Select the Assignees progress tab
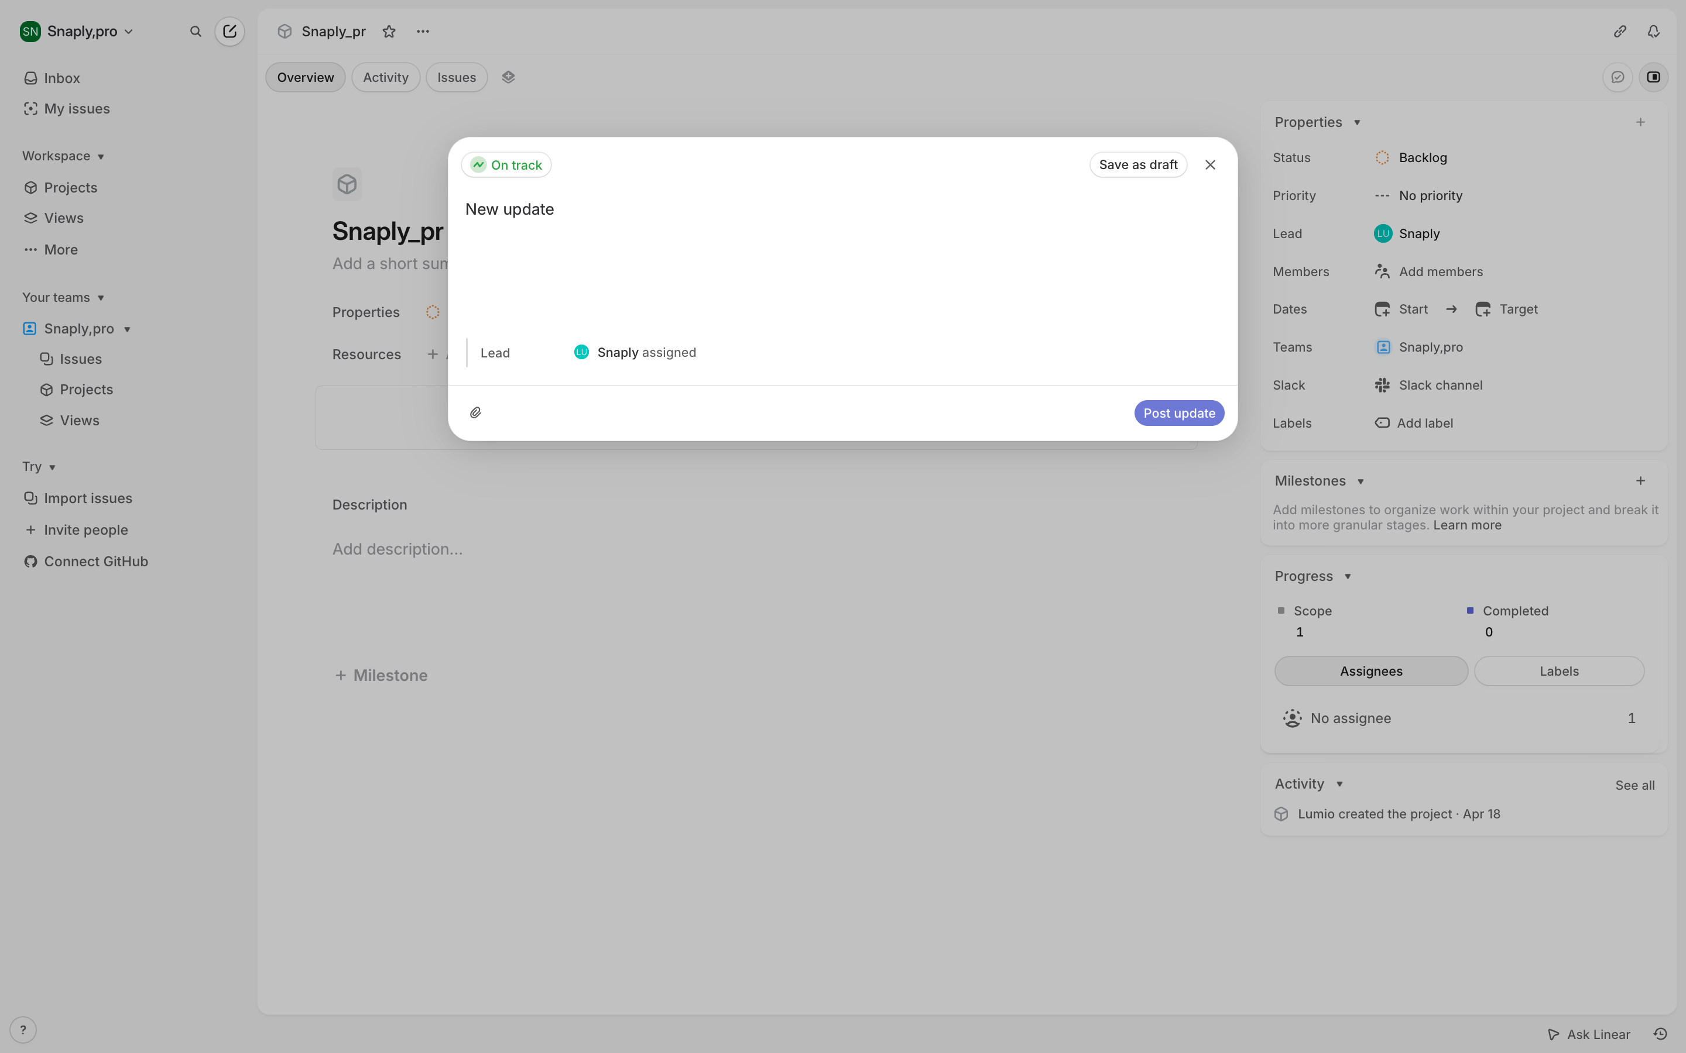The image size is (1686, 1053). point(1371,672)
